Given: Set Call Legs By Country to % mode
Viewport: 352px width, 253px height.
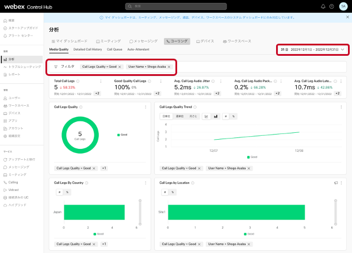Looking at the screenshot, I should [x=67, y=192].
